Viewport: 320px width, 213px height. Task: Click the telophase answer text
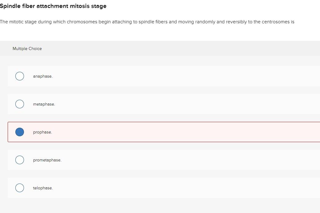[43, 188]
